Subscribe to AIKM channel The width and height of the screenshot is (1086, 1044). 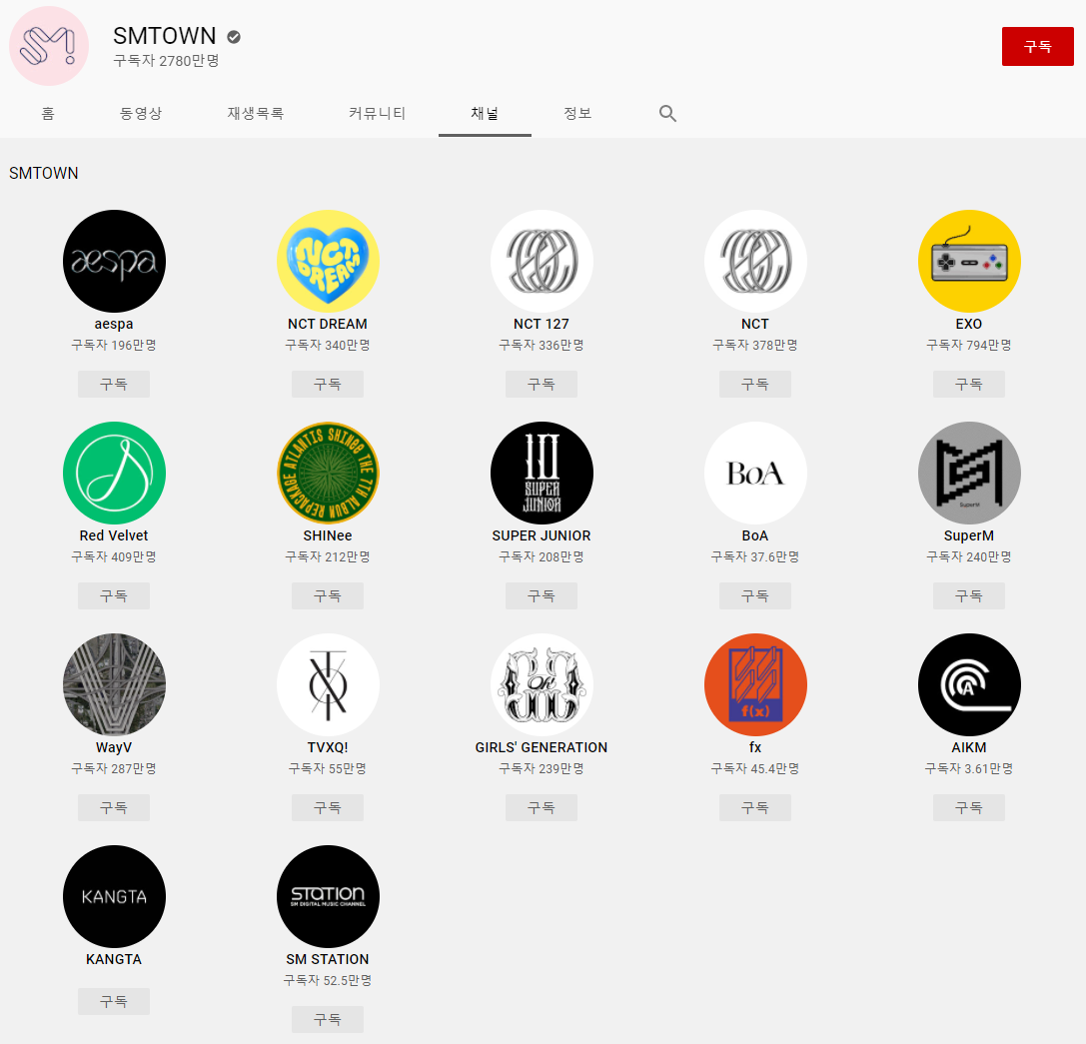pyautogui.click(x=969, y=808)
